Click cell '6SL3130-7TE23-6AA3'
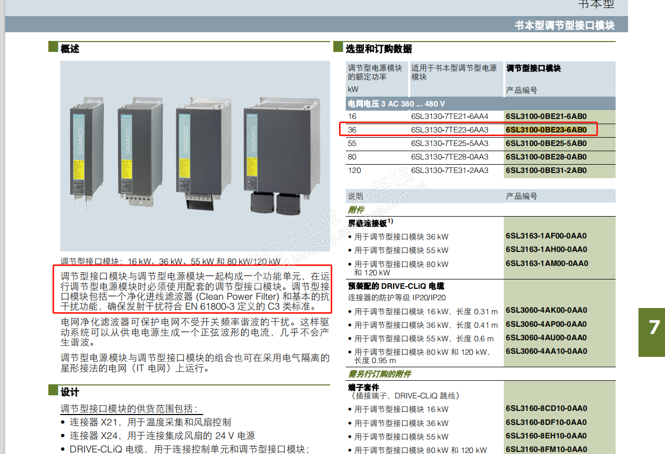The image size is (665, 454). click(450, 130)
